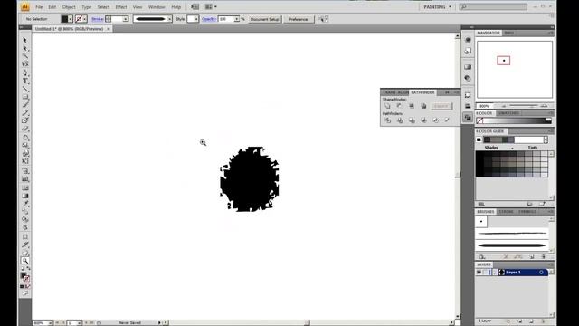This screenshot has width=579, height=326.
Task: Open the Window menu
Action: pos(157,6)
